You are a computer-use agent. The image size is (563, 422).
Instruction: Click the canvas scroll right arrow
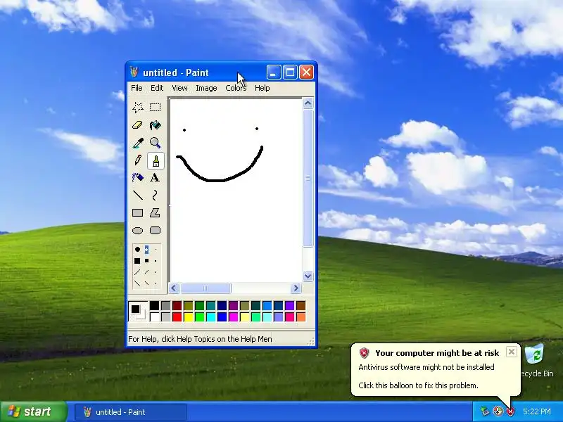pyautogui.click(x=296, y=288)
